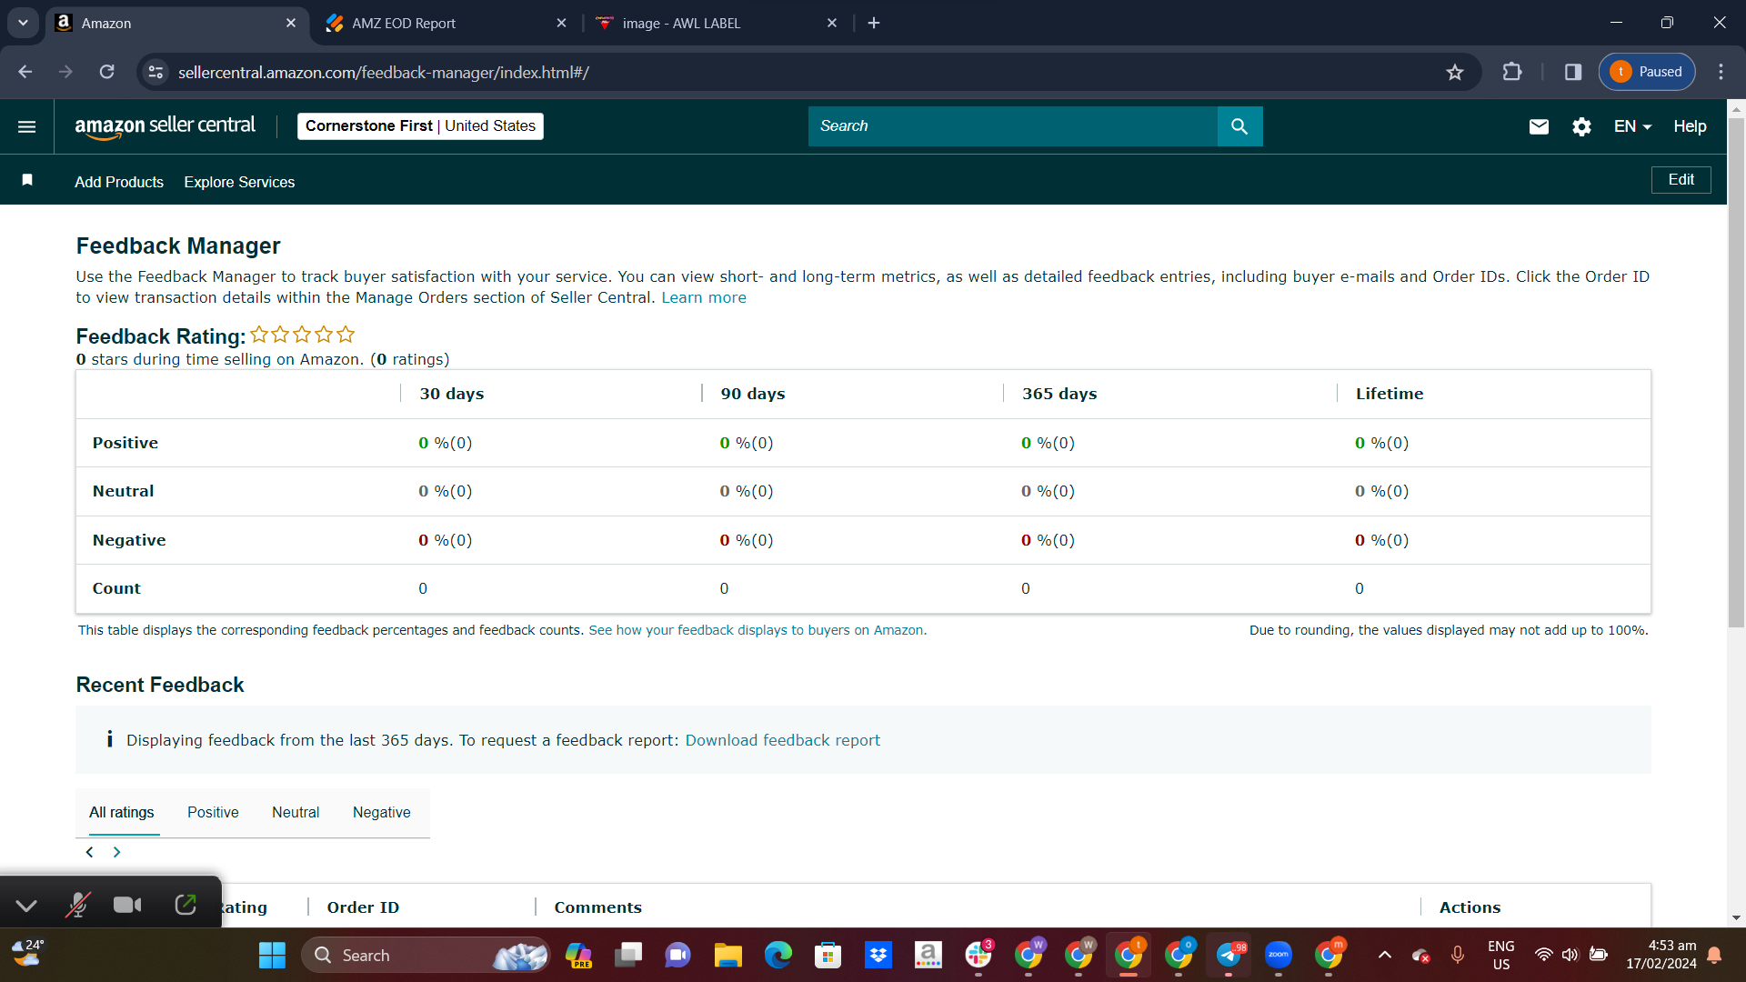This screenshot has height=982, width=1746.
Task: Open the Seller Central settings gear
Action: tap(1581, 126)
